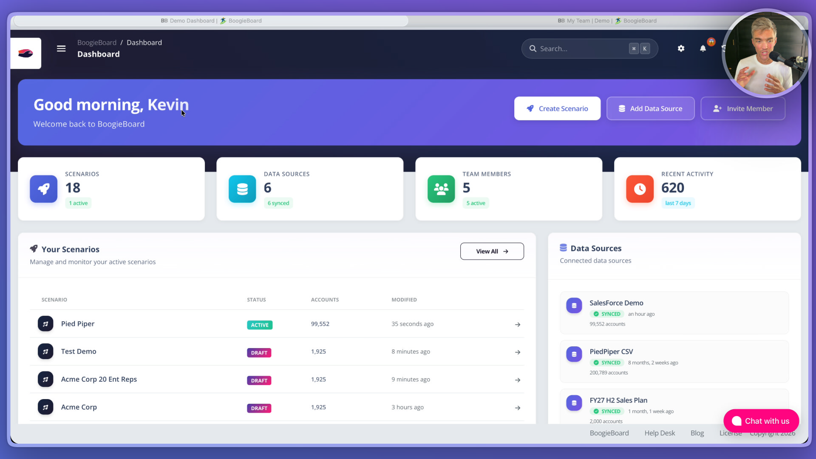Open the notifications bell
The width and height of the screenshot is (816, 459).
pyautogui.click(x=703, y=48)
